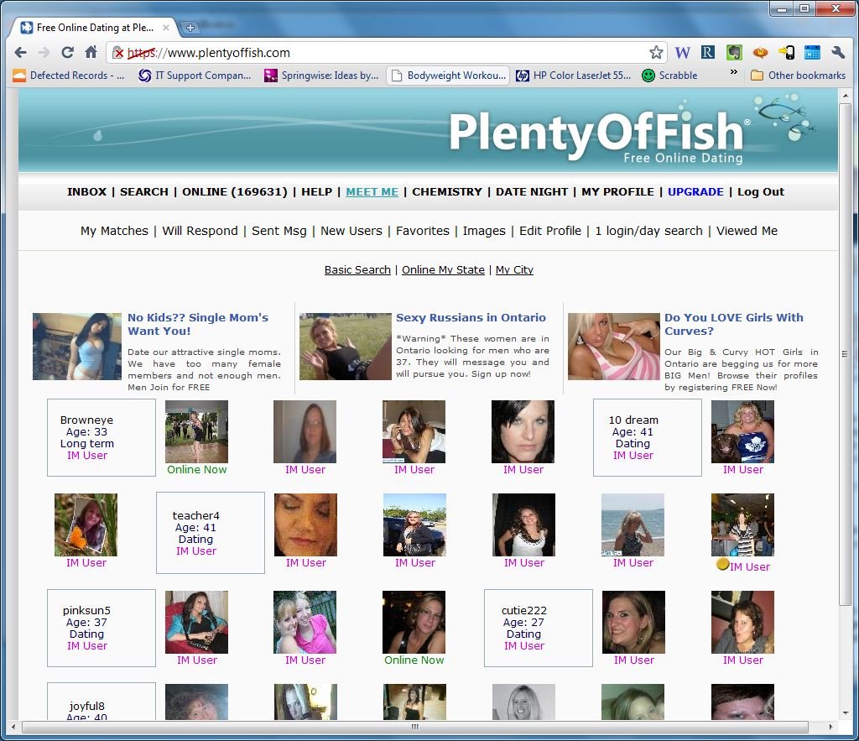See who Viewed Me

tap(747, 231)
